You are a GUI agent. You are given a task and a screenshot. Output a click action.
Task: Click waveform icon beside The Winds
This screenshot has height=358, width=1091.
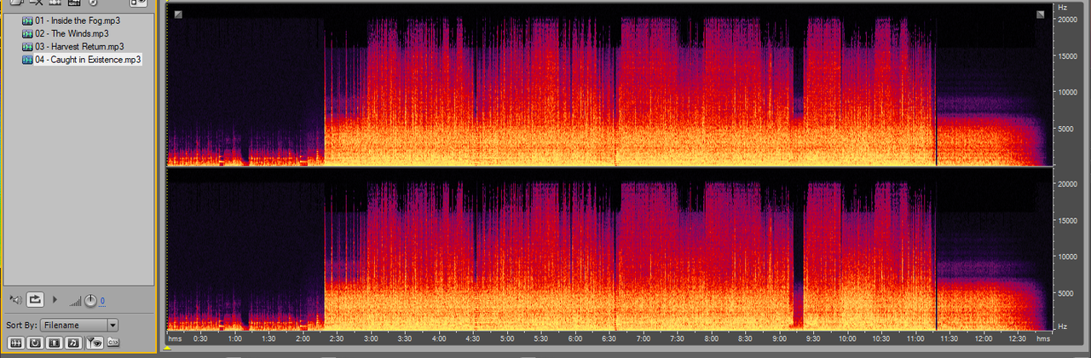tap(27, 33)
